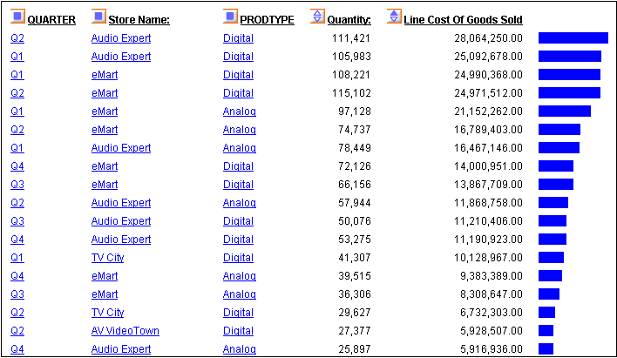Click the Q3 link in the 66,156 row

(x=17, y=185)
